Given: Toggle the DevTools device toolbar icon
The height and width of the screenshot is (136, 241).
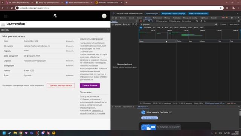Looking at the screenshot, I should (x=116, y=18).
